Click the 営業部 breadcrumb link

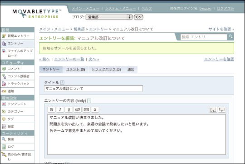pos(79,29)
